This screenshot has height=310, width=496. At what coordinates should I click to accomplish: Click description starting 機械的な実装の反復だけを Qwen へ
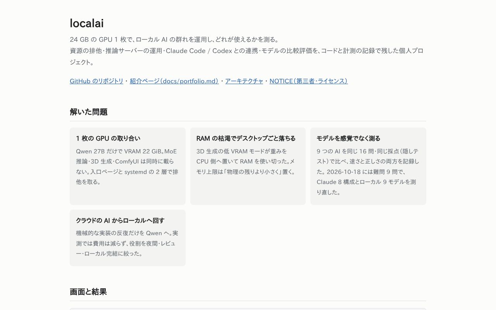tap(127, 243)
